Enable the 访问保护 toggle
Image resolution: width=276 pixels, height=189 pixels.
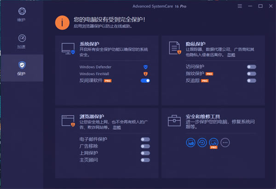pos(252,67)
